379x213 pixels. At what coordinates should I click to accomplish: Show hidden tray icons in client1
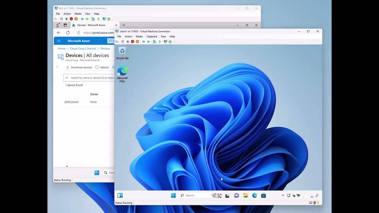[283, 196]
